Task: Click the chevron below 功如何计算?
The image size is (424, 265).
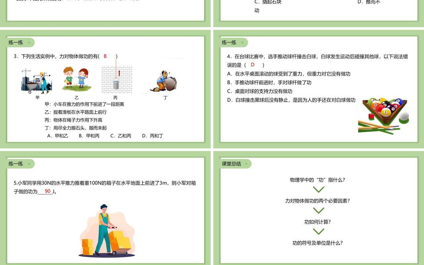Action: click(319, 232)
